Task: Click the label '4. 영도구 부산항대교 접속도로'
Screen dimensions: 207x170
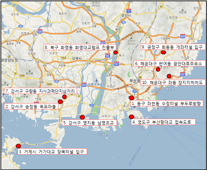Action: point(163,122)
